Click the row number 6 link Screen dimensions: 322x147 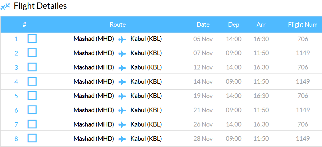pos(16,110)
